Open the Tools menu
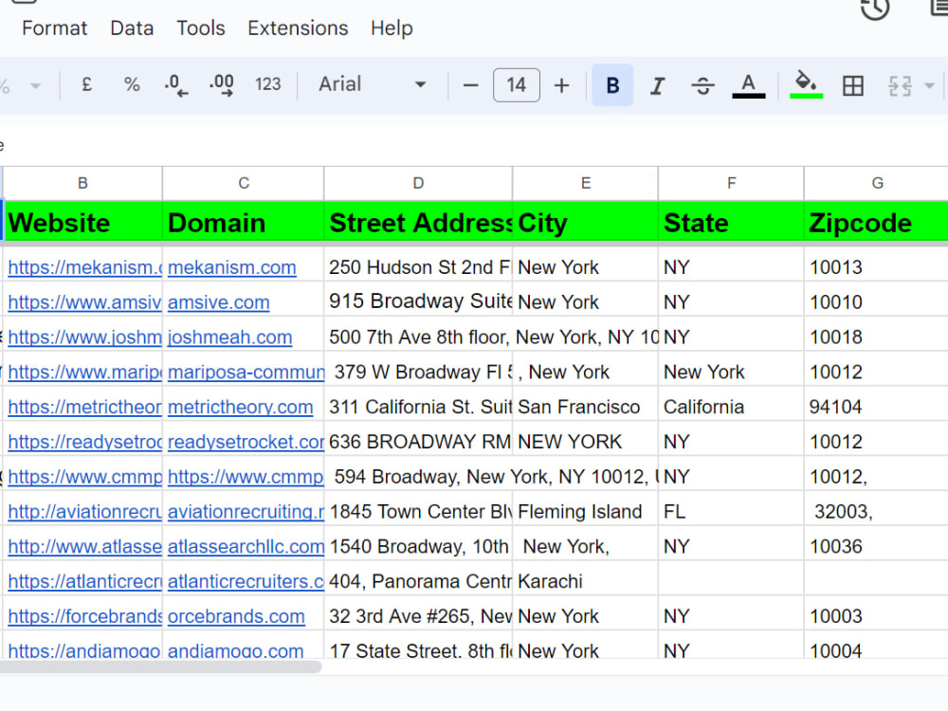The width and height of the screenshot is (948, 711). (x=201, y=28)
